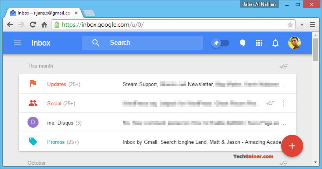
Task: Open Social bundle more options menu
Action: [x=283, y=103]
